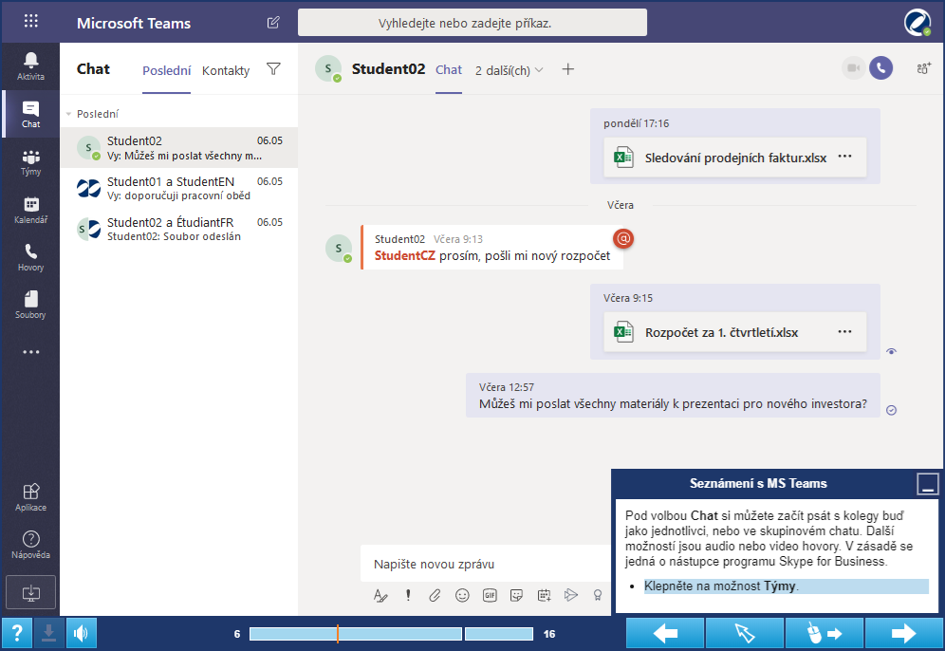Viewport: 945px width, 651px height.
Task: Open the Kalendář in sidebar
Action: click(x=30, y=210)
